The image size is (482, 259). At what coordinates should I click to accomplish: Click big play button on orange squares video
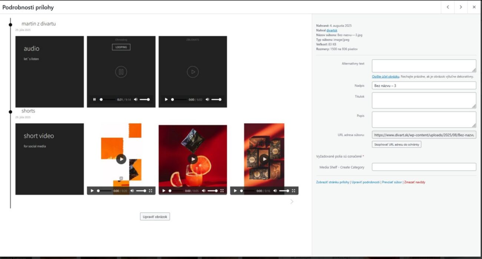coord(121,159)
